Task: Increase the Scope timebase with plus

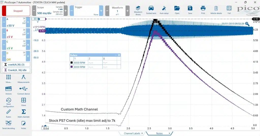Action: [66, 11]
